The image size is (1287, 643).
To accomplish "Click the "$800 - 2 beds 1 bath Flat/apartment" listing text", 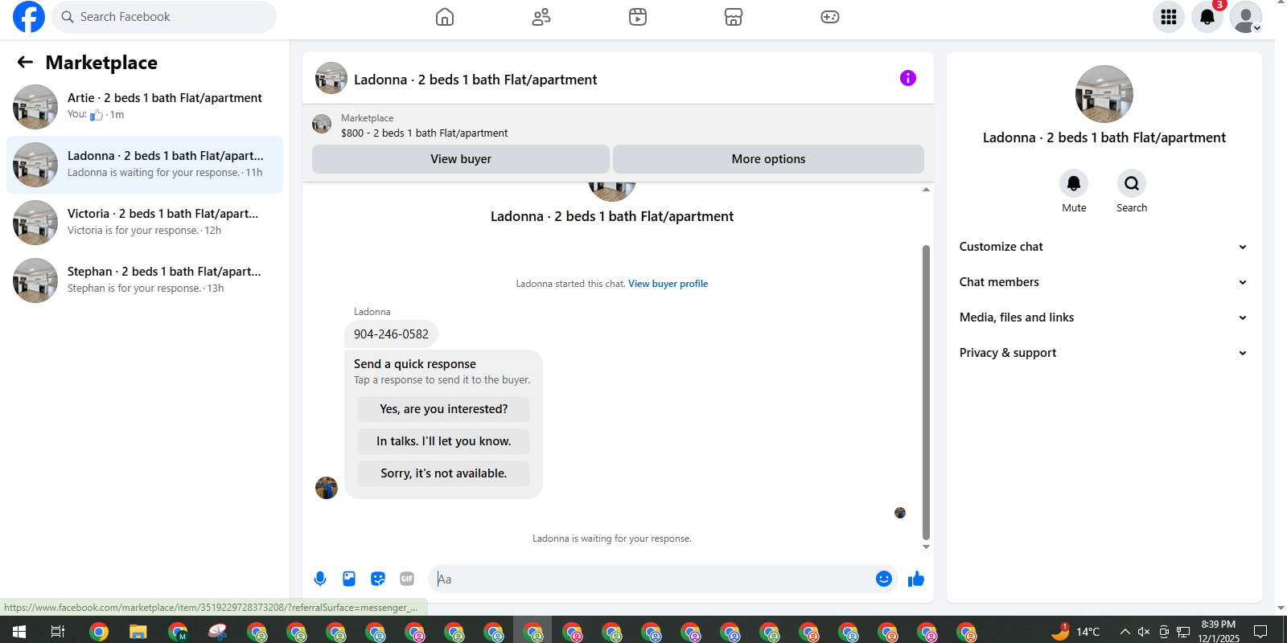I will click(425, 133).
